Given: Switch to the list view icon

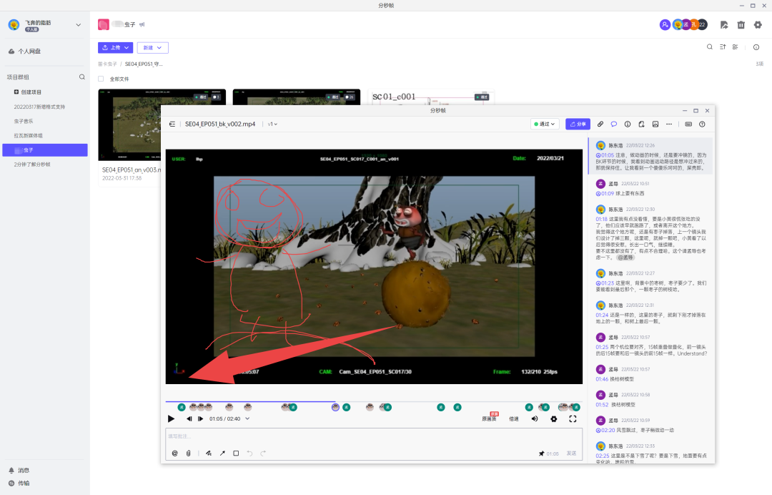Looking at the screenshot, I should coord(735,47).
